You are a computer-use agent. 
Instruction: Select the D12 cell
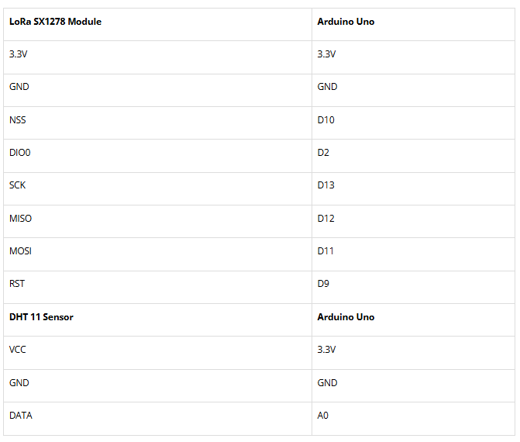[325, 219]
